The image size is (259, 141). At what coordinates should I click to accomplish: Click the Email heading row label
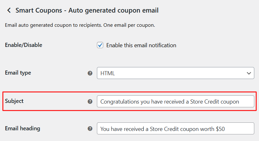coord(22,128)
